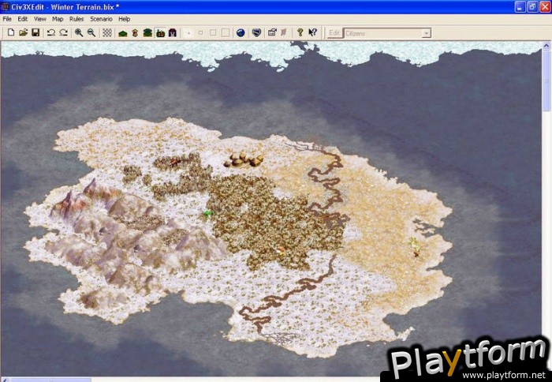Zoom out of the map

[91, 33]
